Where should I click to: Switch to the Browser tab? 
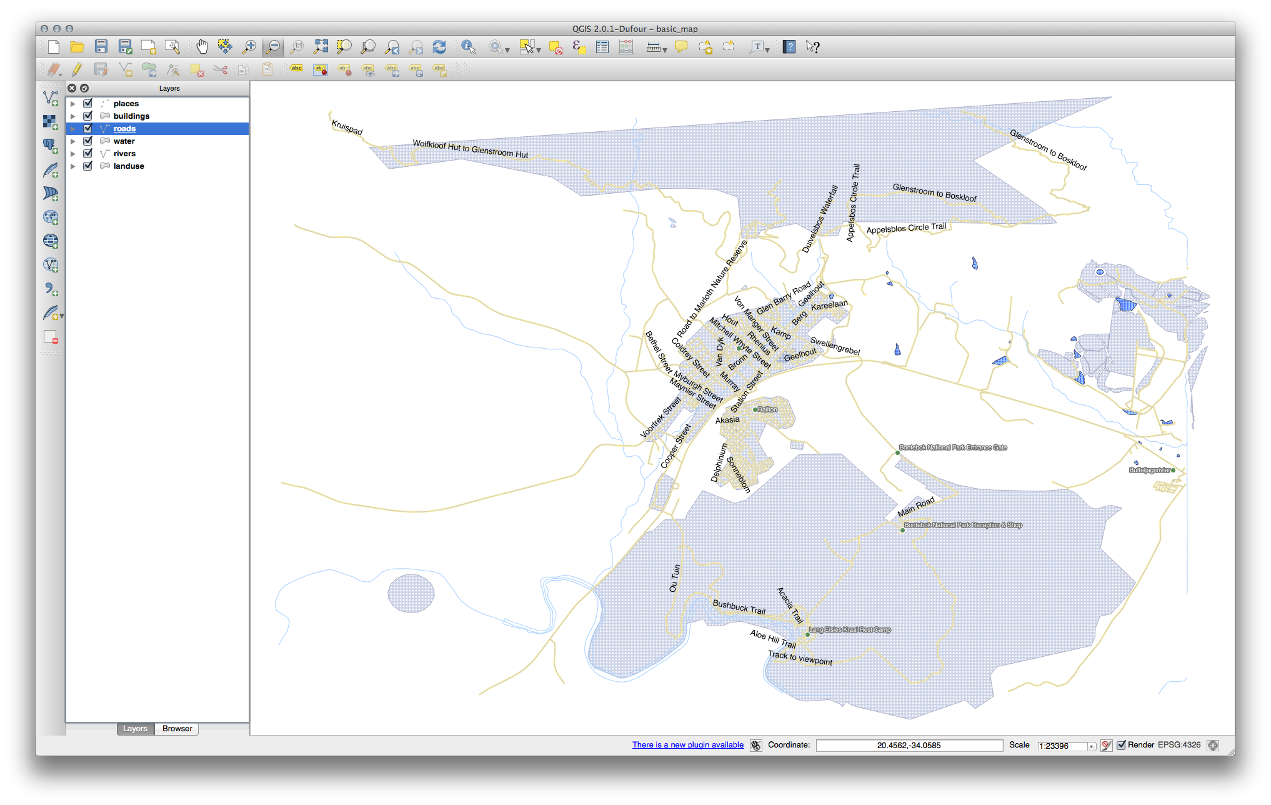(177, 729)
